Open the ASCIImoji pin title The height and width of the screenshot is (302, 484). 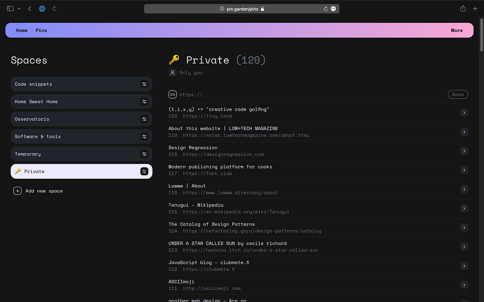click(181, 281)
